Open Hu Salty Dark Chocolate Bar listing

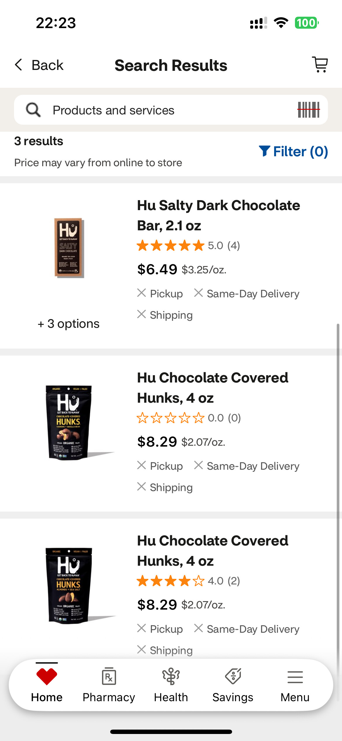click(219, 215)
